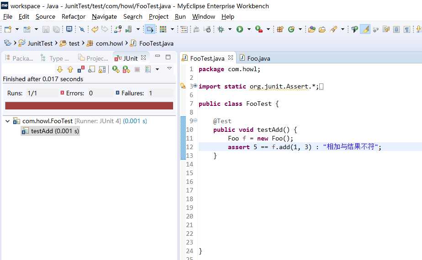
Task: Click the New wizard toolbar icon
Action: click(8, 29)
